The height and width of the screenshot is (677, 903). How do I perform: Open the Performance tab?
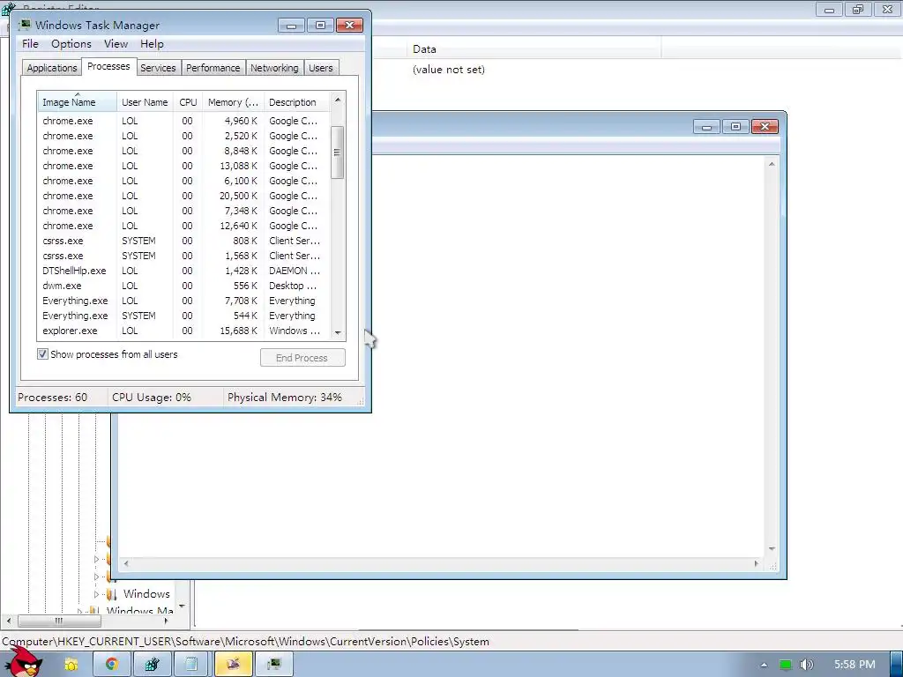213,68
